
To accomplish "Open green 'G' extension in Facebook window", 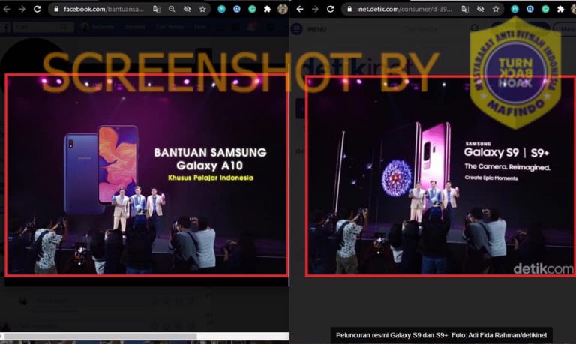I will [x=252, y=9].
